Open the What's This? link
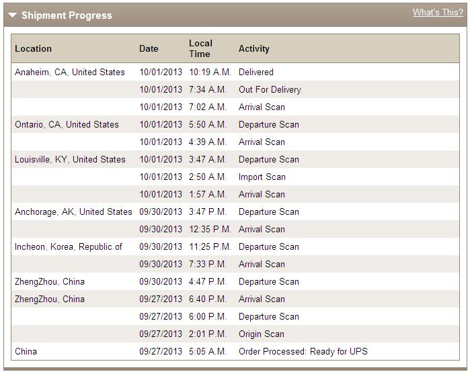 pos(438,12)
